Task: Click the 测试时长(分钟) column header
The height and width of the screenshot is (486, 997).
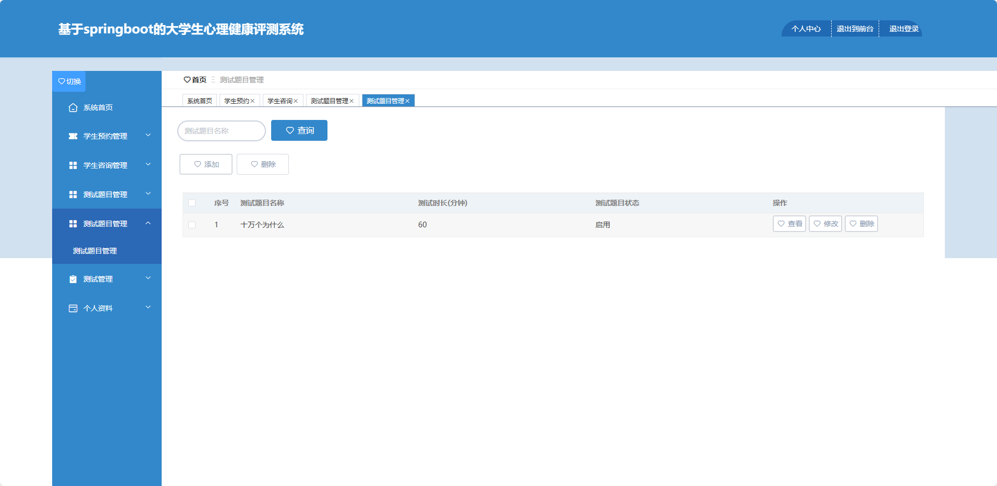Action: (443, 203)
